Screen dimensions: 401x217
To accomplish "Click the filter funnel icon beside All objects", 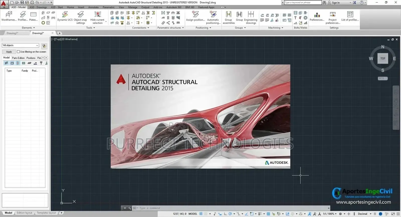I will pos(44,46).
